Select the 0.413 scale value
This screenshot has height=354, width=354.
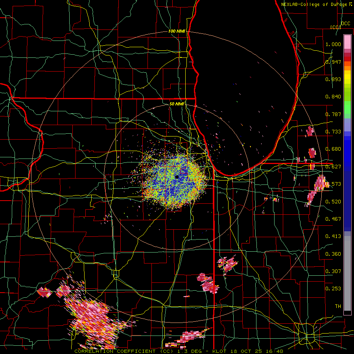point(333,236)
